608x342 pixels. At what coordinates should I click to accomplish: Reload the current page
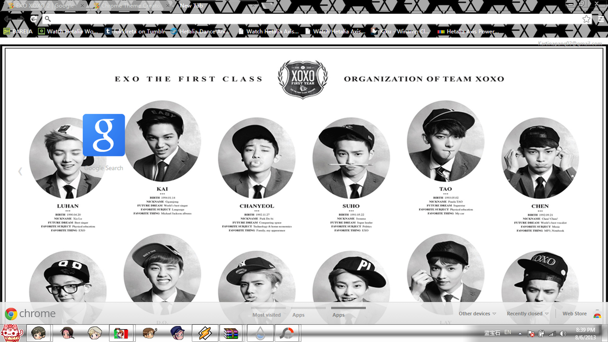click(x=34, y=19)
